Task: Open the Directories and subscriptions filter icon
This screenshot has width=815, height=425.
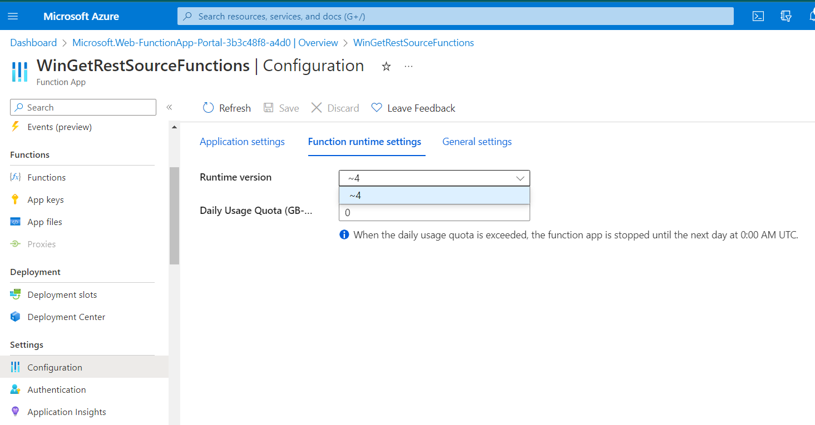Action: (x=786, y=16)
